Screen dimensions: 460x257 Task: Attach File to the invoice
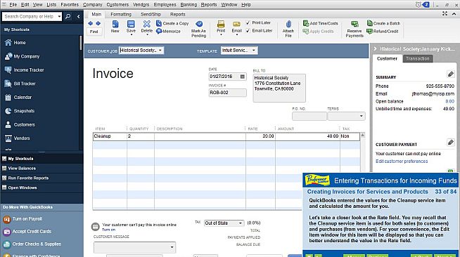click(288, 29)
